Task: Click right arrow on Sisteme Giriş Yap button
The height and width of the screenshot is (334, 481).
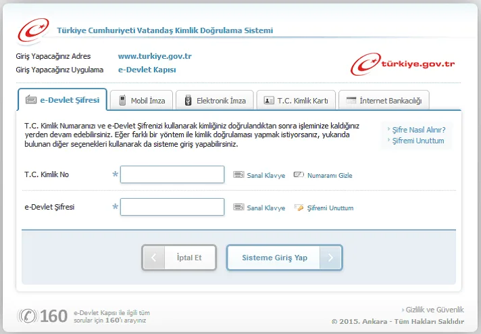Action: (x=330, y=258)
